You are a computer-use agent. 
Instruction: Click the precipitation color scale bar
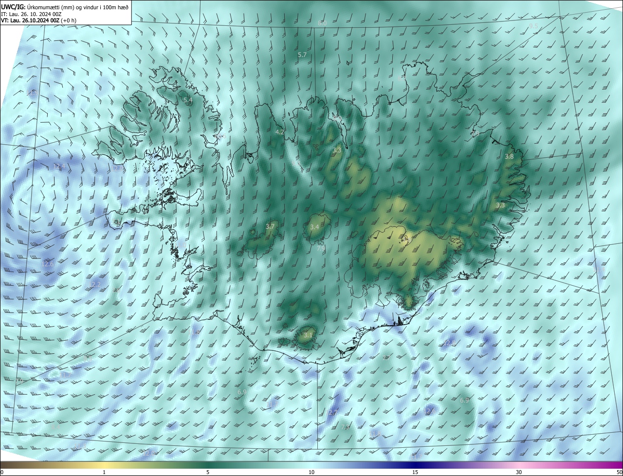click(x=311, y=465)
